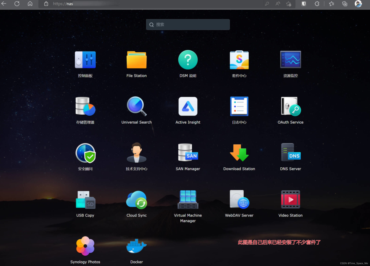The image size is (370, 266).
Task: Launch Active Insight
Action: 188,107
